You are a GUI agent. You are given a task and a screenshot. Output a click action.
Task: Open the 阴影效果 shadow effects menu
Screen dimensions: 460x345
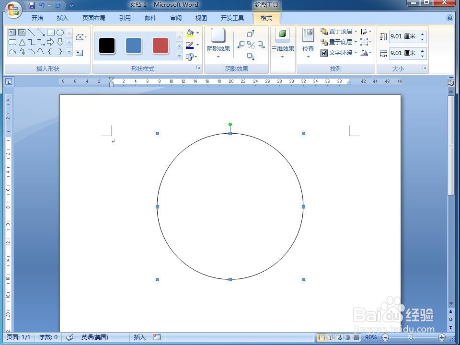click(218, 44)
